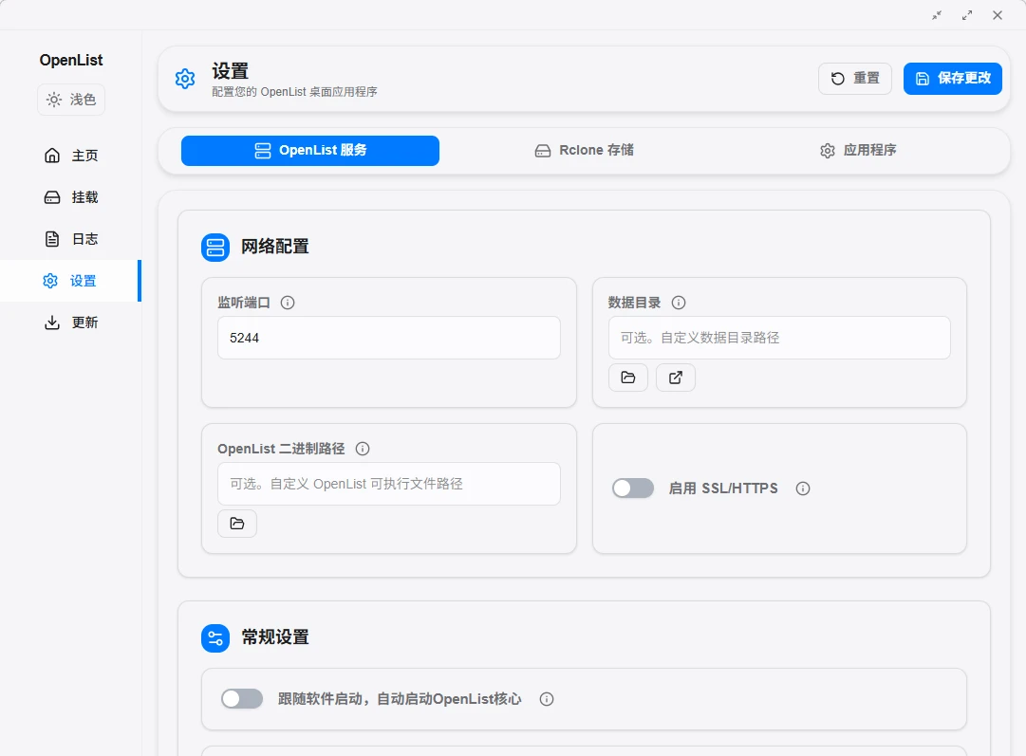
Task: Click 网络配置 section heading
Action: [x=275, y=247]
